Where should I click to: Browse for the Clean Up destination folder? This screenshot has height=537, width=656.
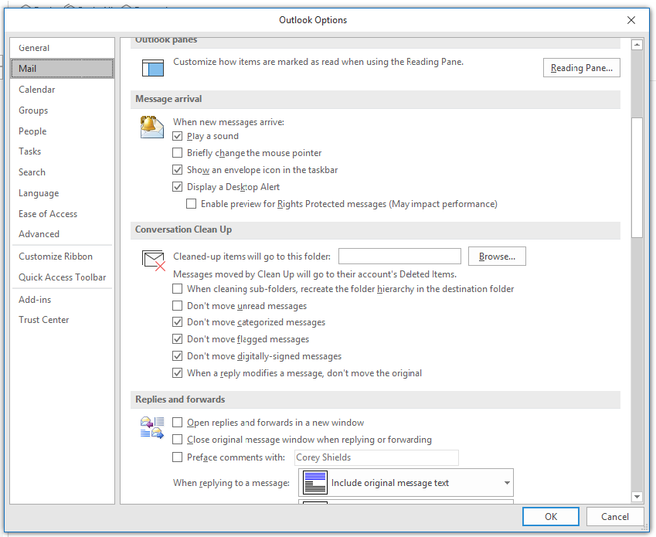pyautogui.click(x=497, y=256)
